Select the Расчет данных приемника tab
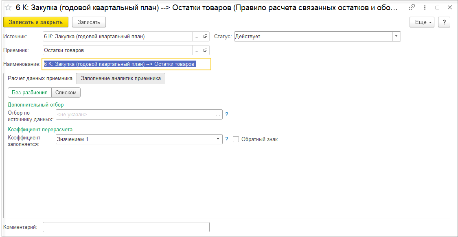The image size is (458, 237). tap(40, 78)
